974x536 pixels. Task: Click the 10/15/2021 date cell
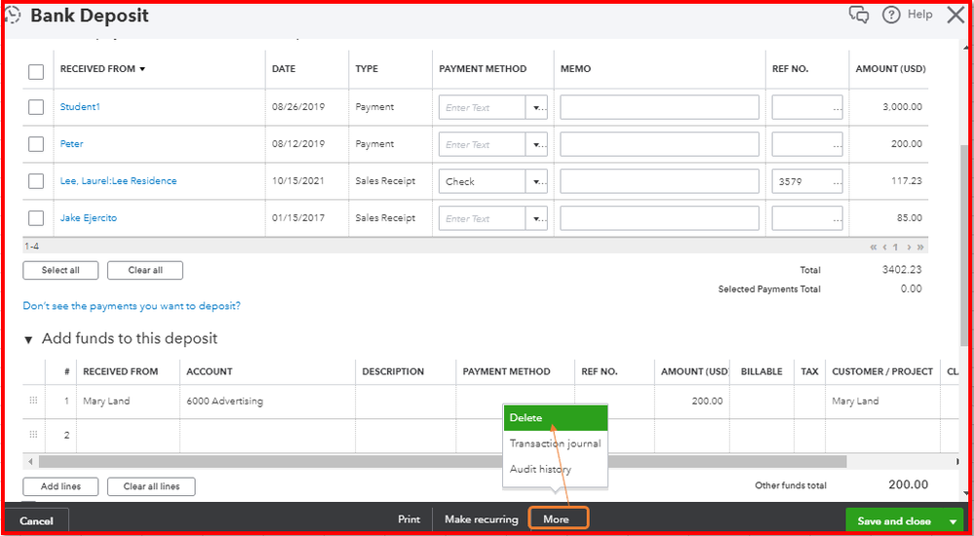(x=298, y=181)
